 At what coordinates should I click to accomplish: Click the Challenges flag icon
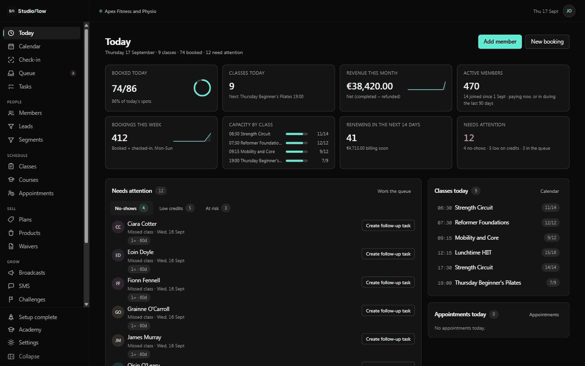(x=11, y=299)
